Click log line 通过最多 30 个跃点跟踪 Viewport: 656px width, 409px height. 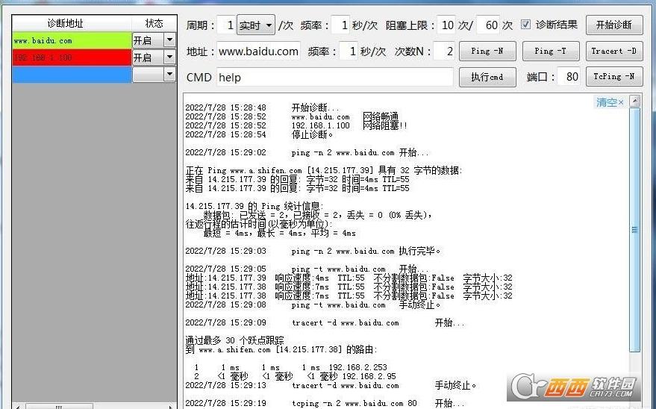click(234, 340)
